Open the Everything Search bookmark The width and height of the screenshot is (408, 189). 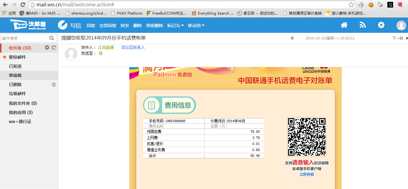[x=212, y=13]
